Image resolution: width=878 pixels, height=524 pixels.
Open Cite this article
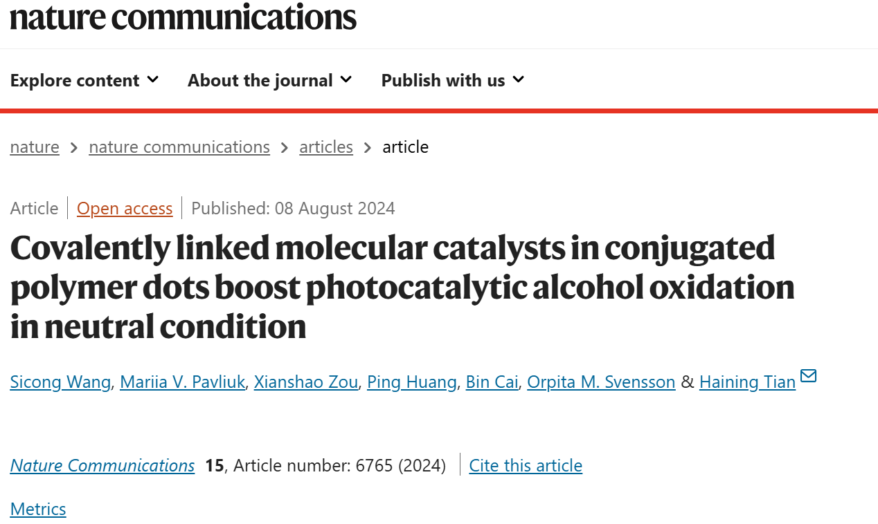coord(526,465)
